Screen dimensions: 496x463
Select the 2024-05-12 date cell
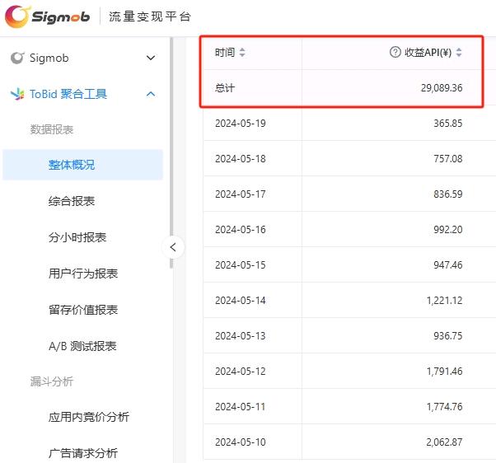pos(241,372)
